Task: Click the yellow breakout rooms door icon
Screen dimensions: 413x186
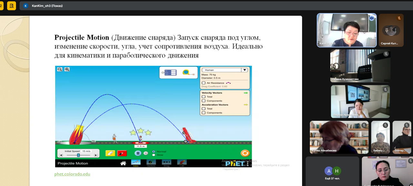Action: [11, 6]
